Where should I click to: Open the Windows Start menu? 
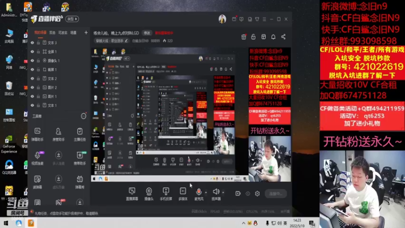click(6, 223)
